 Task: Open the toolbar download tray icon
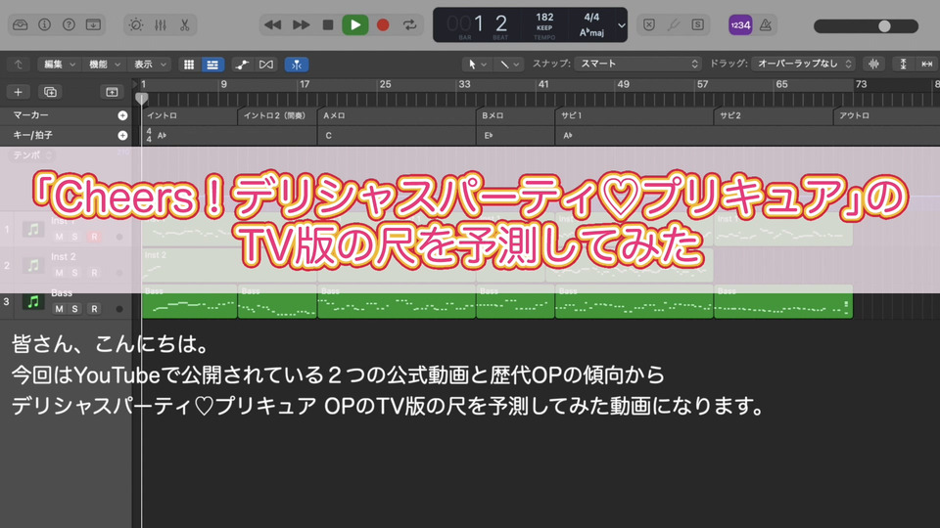94,24
